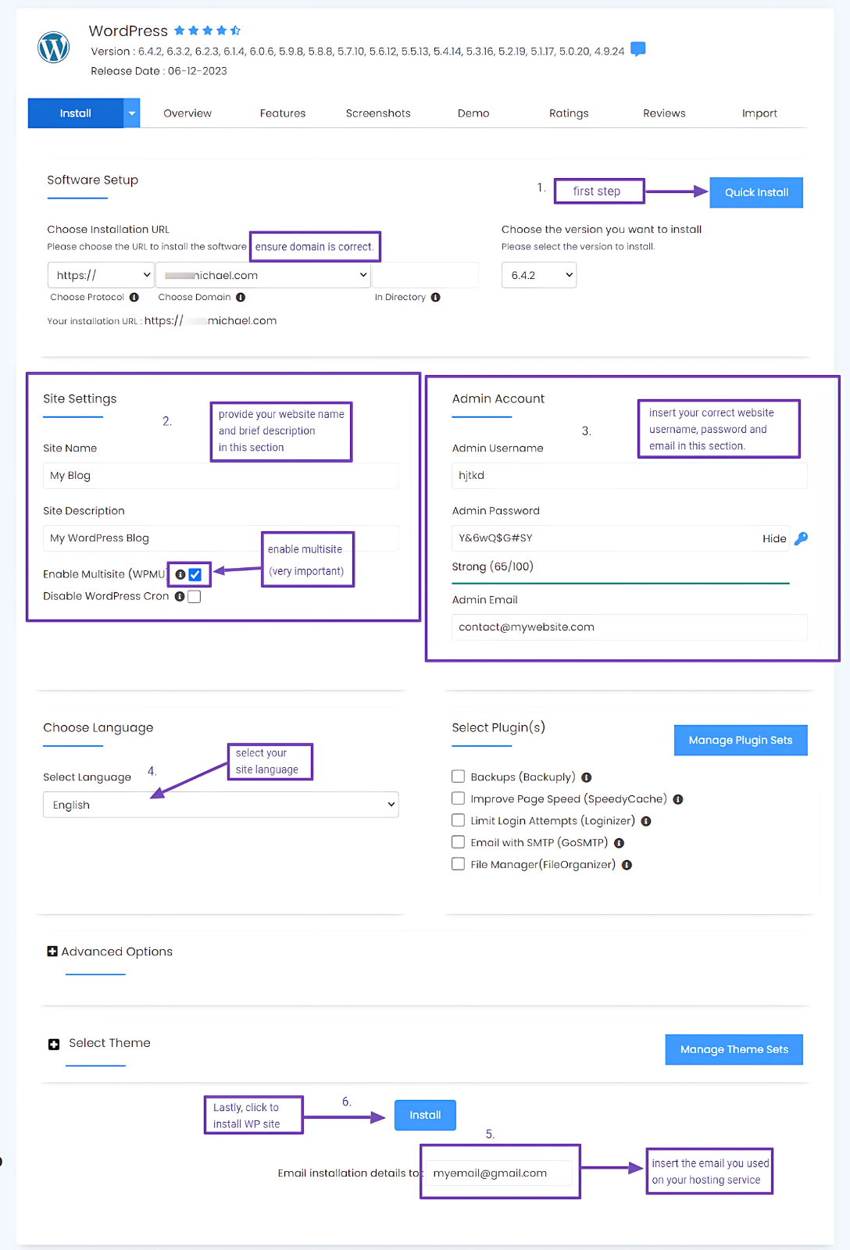Show info for FileOrganizer plugin
850x1250 pixels.
[x=627, y=865]
